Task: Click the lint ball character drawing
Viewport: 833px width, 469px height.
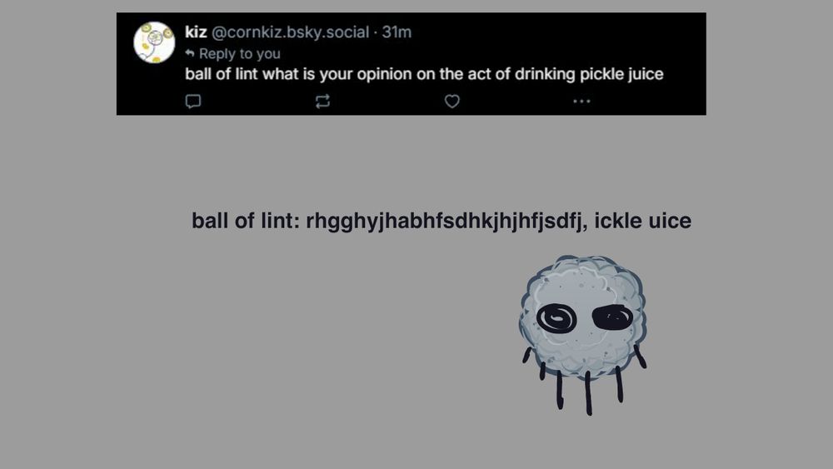Action: [x=583, y=335]
